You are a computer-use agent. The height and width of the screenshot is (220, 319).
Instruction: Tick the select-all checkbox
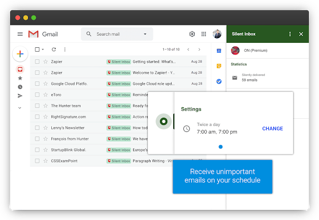[x=37, y=50]
